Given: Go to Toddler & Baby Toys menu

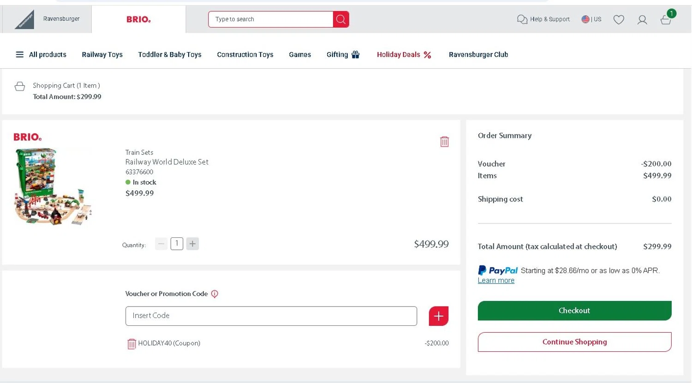Looking at the screenshot, I should point(170,54).
